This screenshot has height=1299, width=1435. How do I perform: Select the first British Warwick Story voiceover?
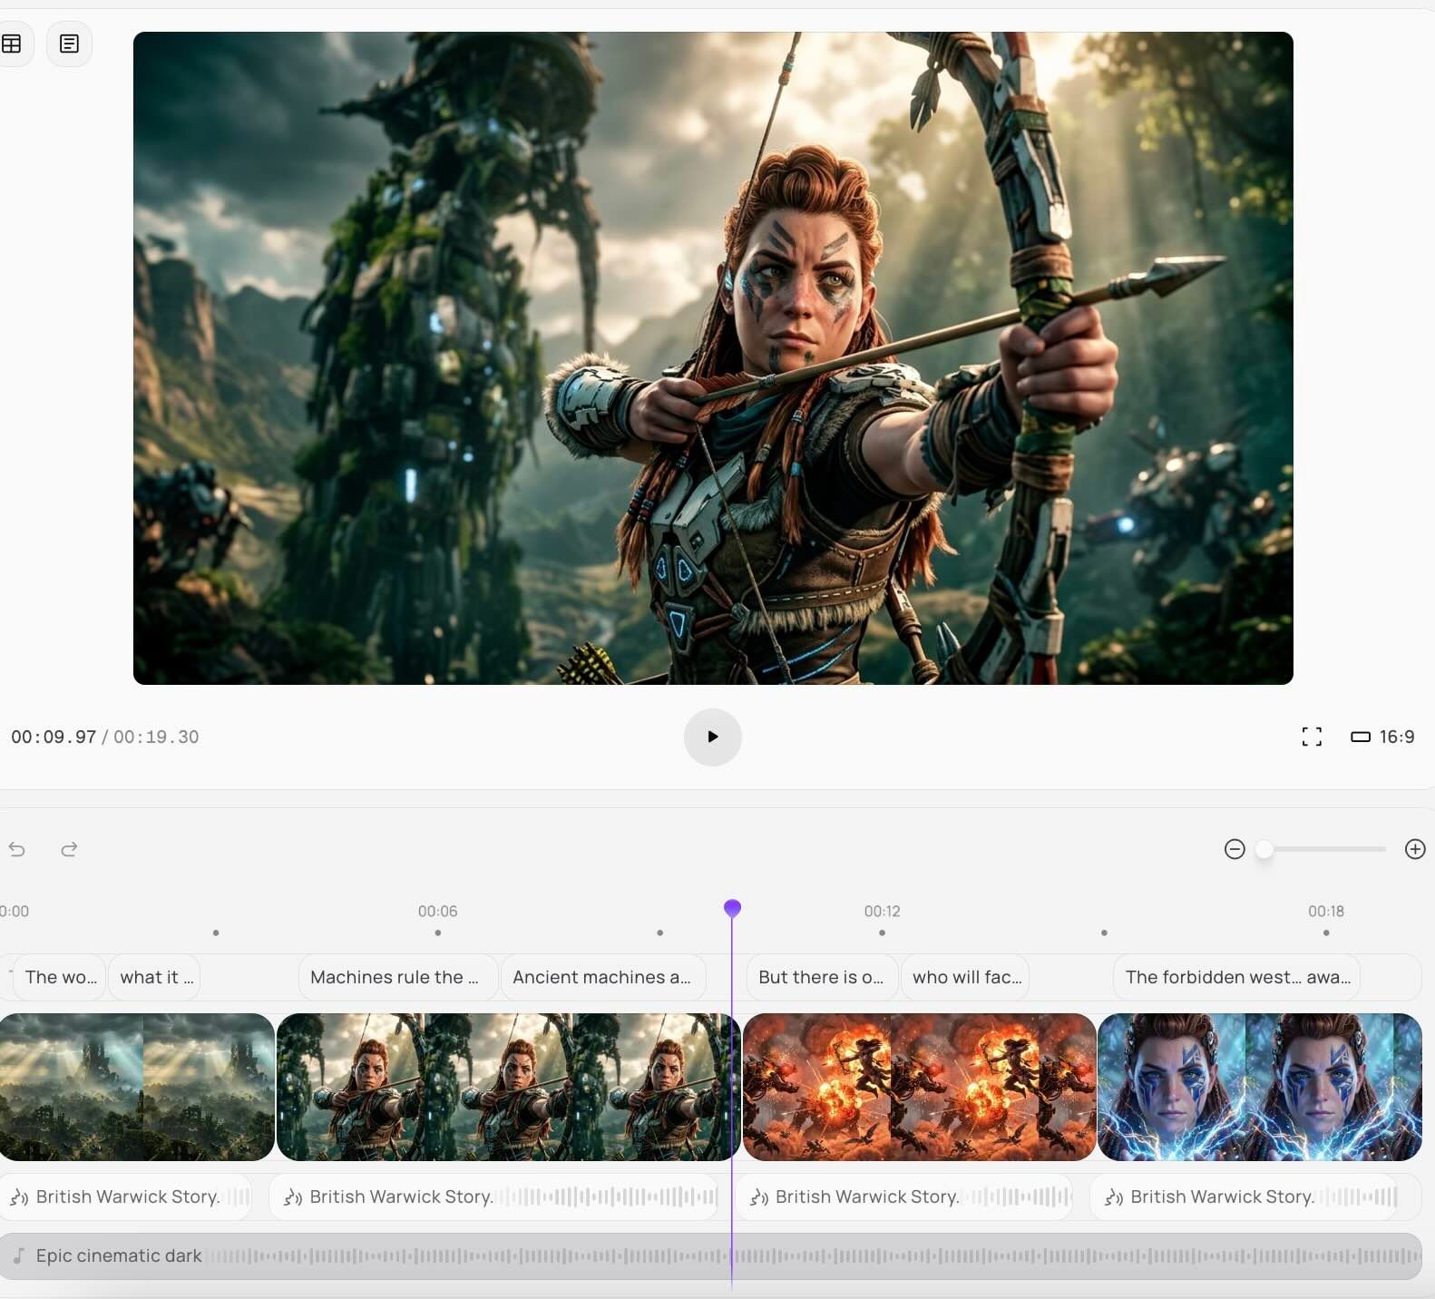point(127,1196)
